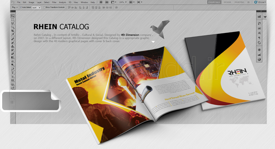Open the Help menu
This screenshot has height=149, width=275.
click(x=93, y=2)
